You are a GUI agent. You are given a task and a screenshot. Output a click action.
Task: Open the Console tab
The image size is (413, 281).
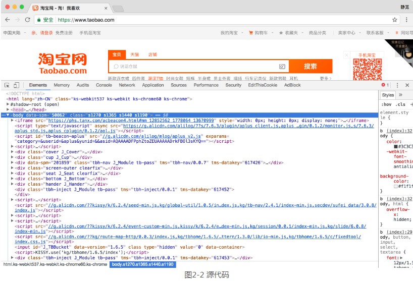(x=104, y=85)
